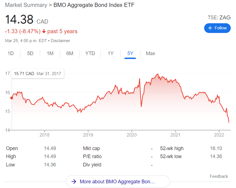This screenshot has height=188, width=236.
Task: Show the 1M chart range
Action: pos(50,53)
